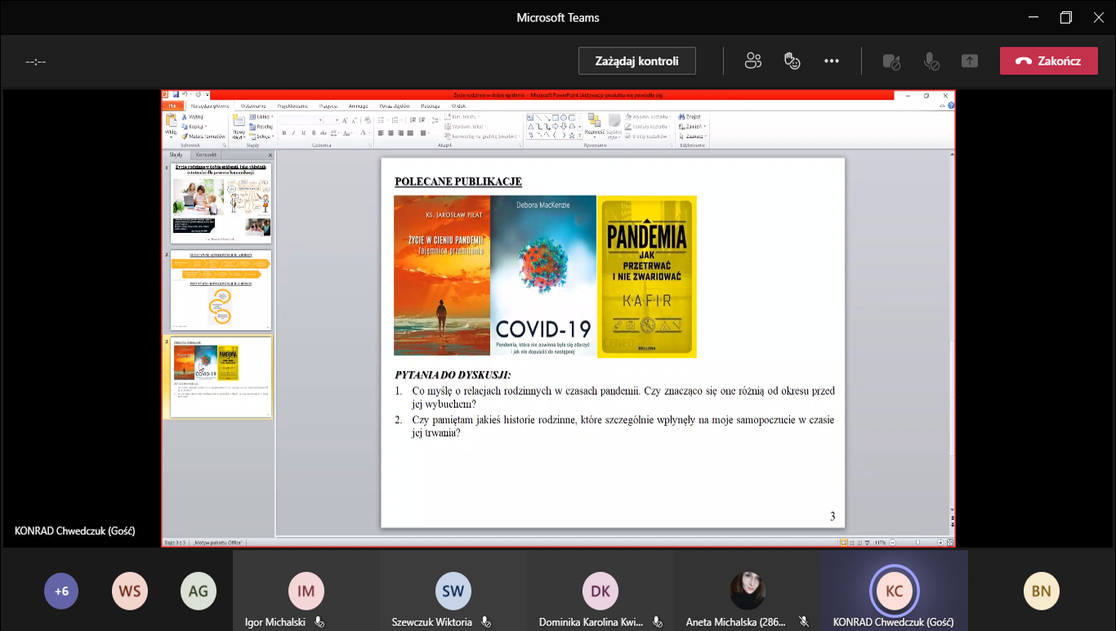Viewport: 1116px width, 631px height.
Task: Save the presentation via Quick Access icon
Action: coord(176,95)
